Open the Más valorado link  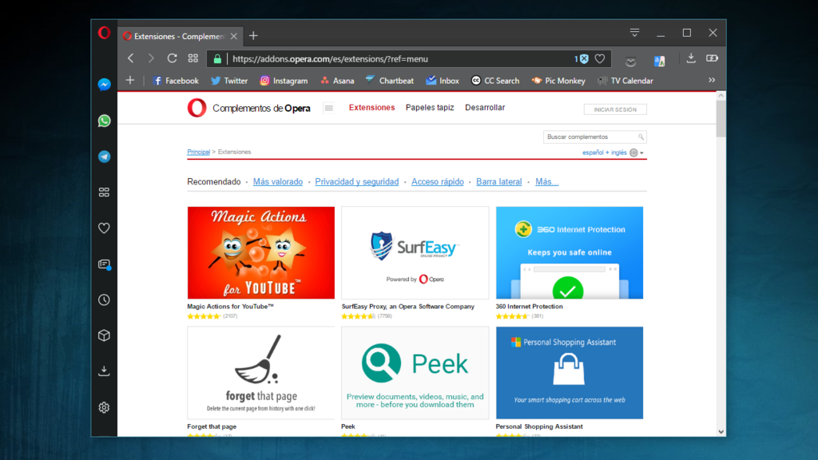(277, 181)
